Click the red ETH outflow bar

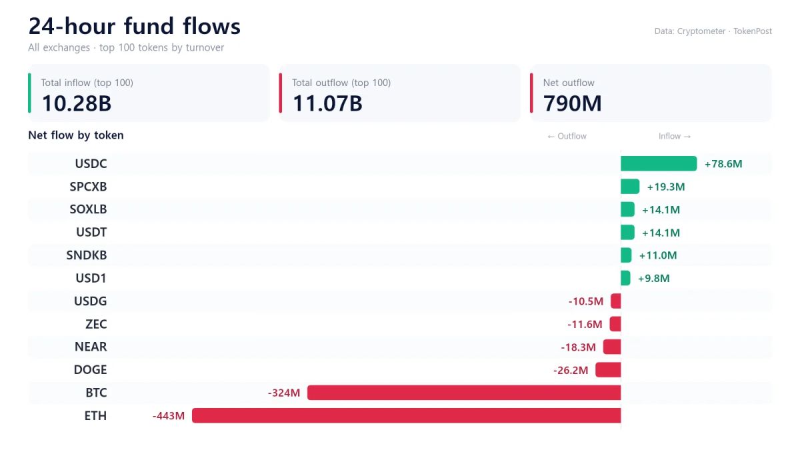407,416
